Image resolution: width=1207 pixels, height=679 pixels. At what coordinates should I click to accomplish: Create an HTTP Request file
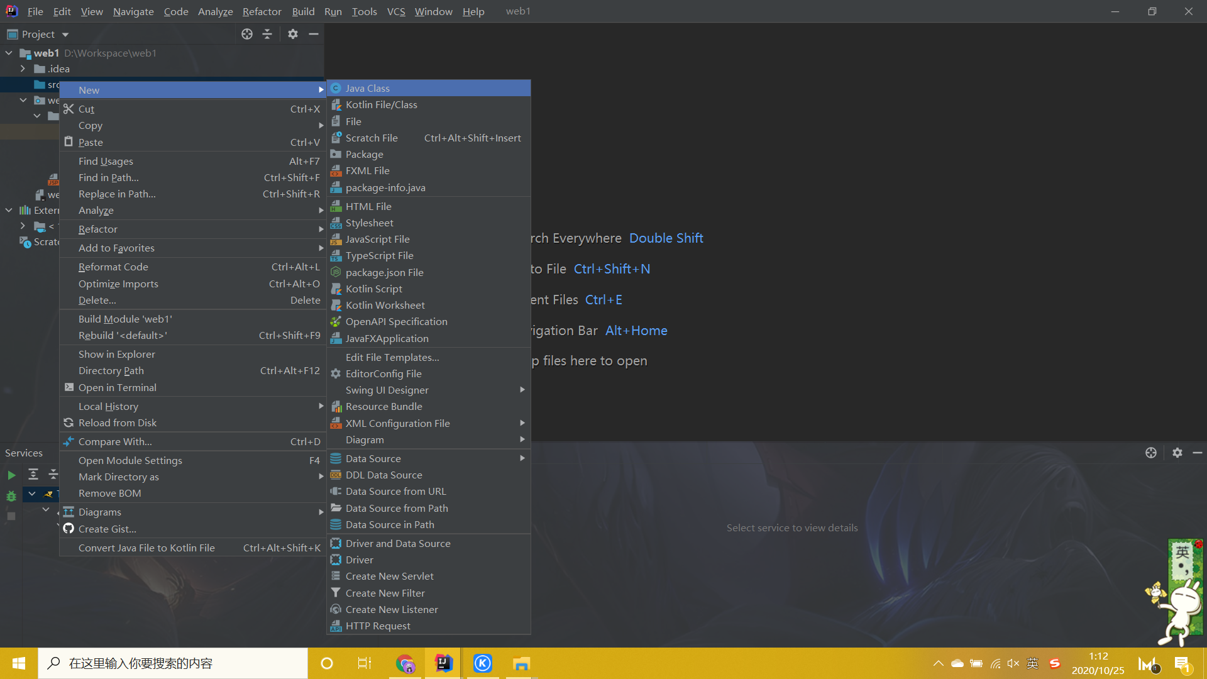click(429, 626)
